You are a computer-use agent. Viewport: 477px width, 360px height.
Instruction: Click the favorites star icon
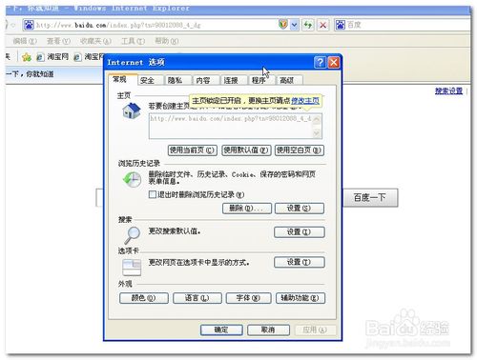tap(27, 57)
